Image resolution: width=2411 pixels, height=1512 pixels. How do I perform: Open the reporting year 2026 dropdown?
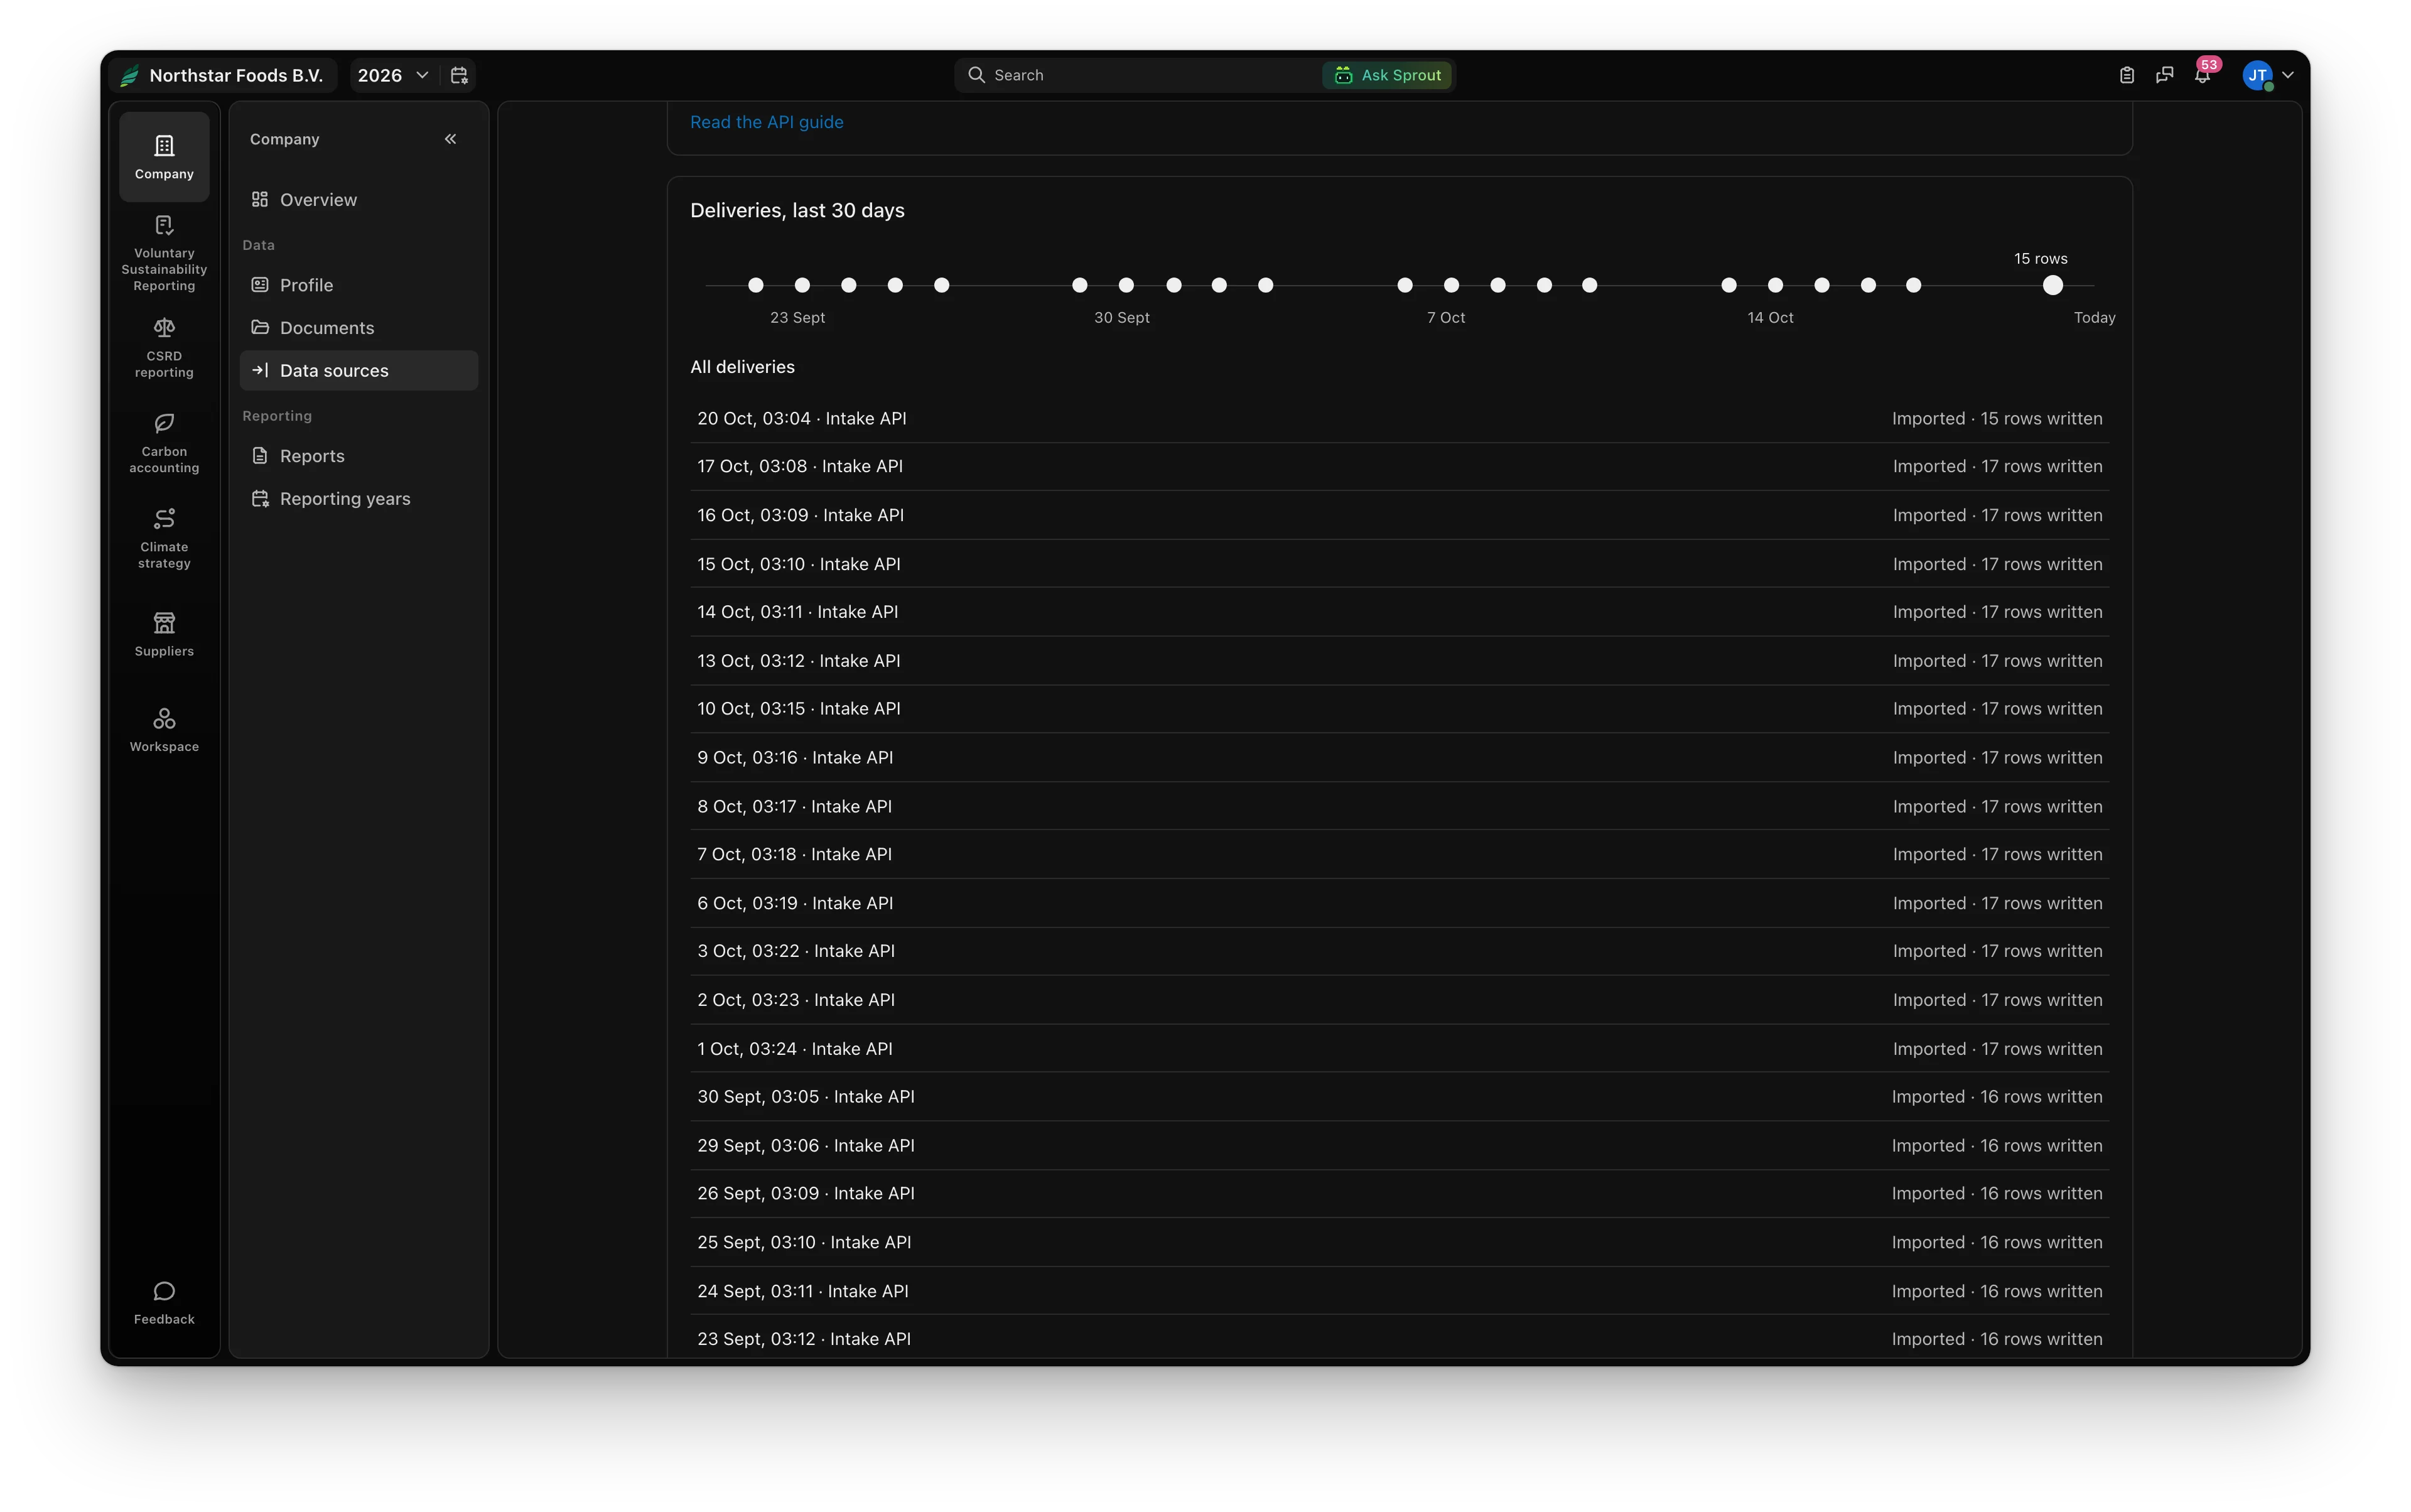click(393, 75)
